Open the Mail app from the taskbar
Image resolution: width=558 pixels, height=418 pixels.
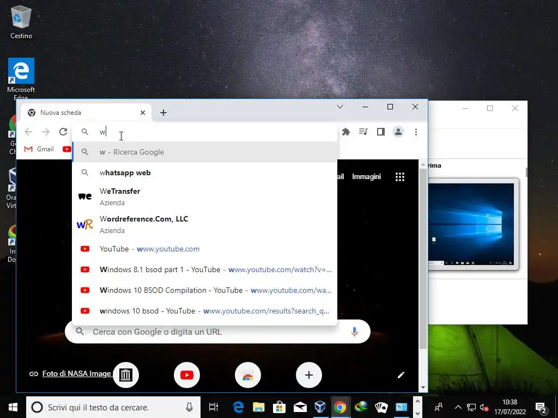[300, 407]
